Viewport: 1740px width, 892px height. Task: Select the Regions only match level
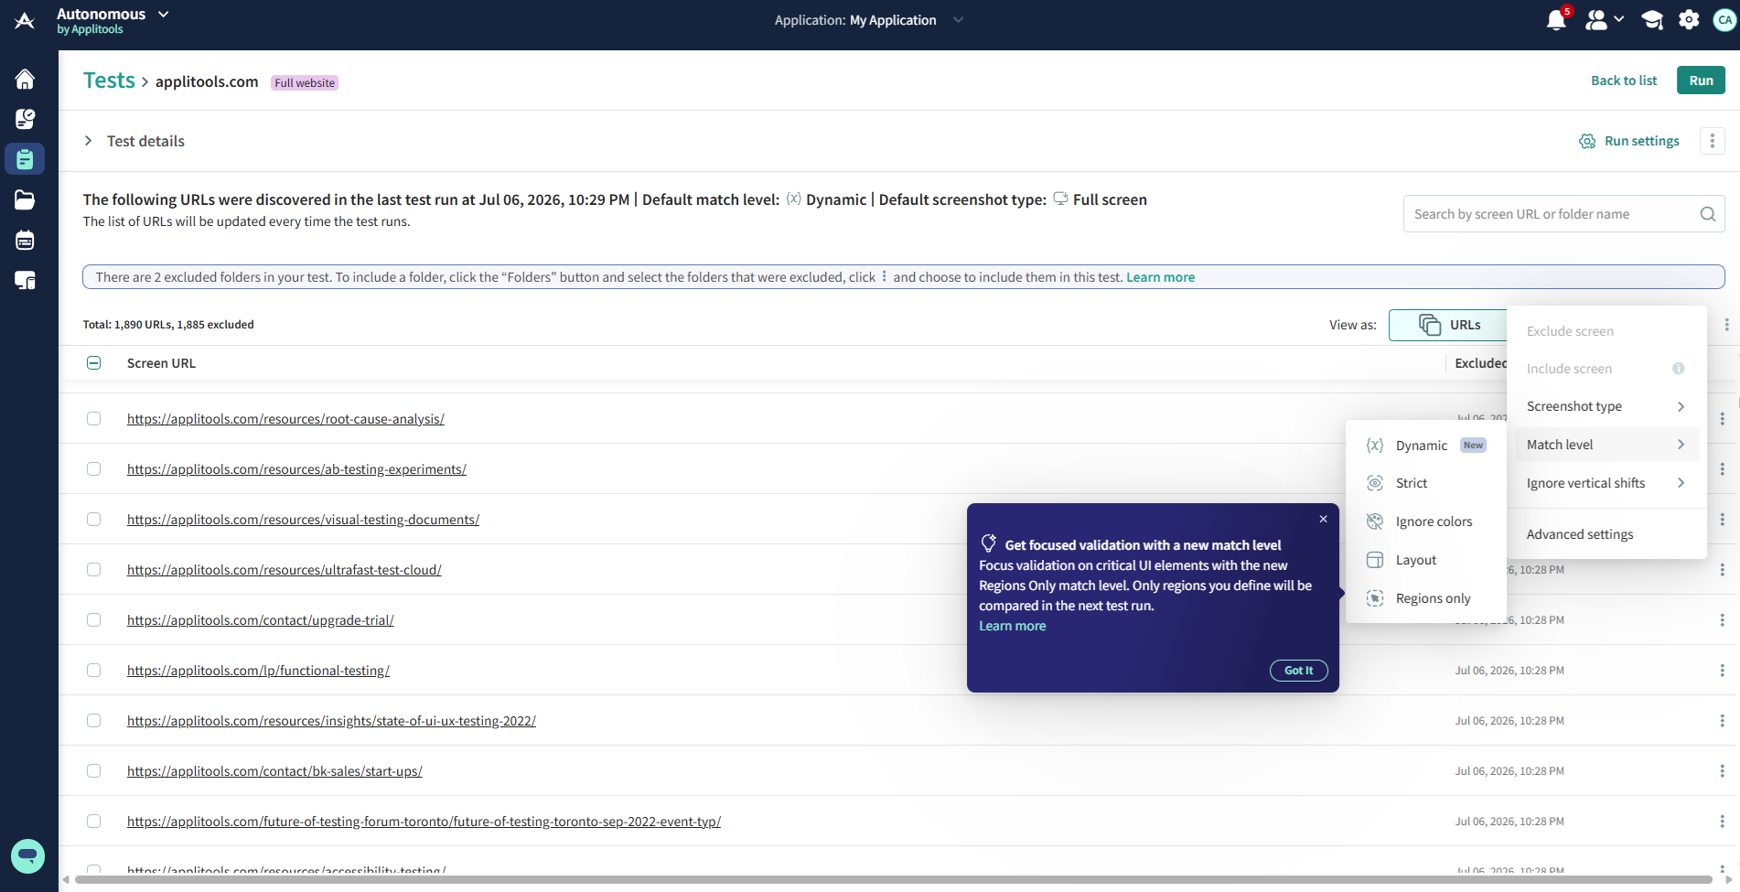click(x=1425, y=598)
